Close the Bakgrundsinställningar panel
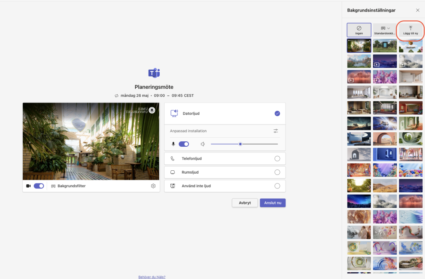 tap(418, 10)
